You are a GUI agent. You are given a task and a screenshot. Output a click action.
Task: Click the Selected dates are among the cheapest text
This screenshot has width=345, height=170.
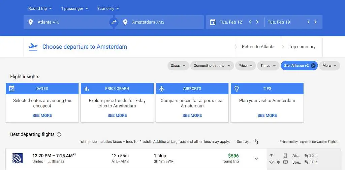[42, 103]
